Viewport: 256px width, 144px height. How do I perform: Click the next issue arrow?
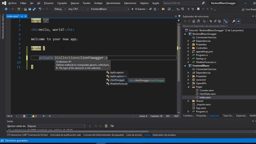click(50, 116)
